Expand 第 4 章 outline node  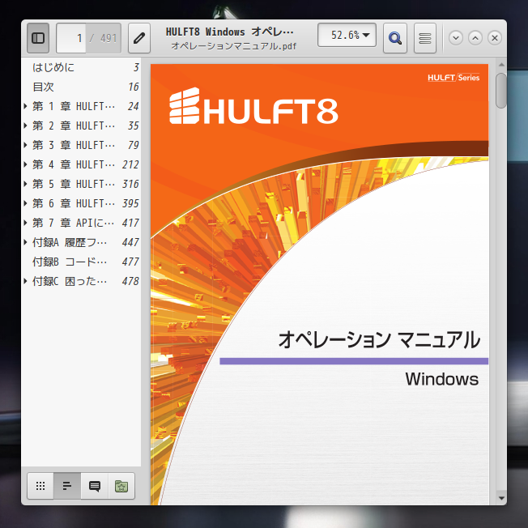[x=26, y=164]
